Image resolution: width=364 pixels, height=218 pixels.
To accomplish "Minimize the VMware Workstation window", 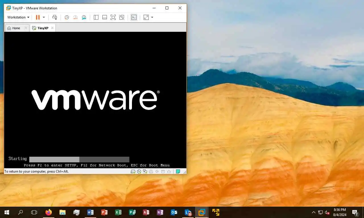I will tap(154, 8).
